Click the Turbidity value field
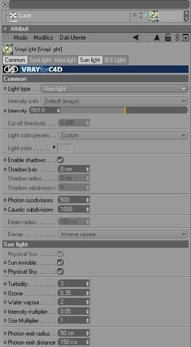This screenshot has height=347, width=191. pyautogui.click(x=74, y=284)
